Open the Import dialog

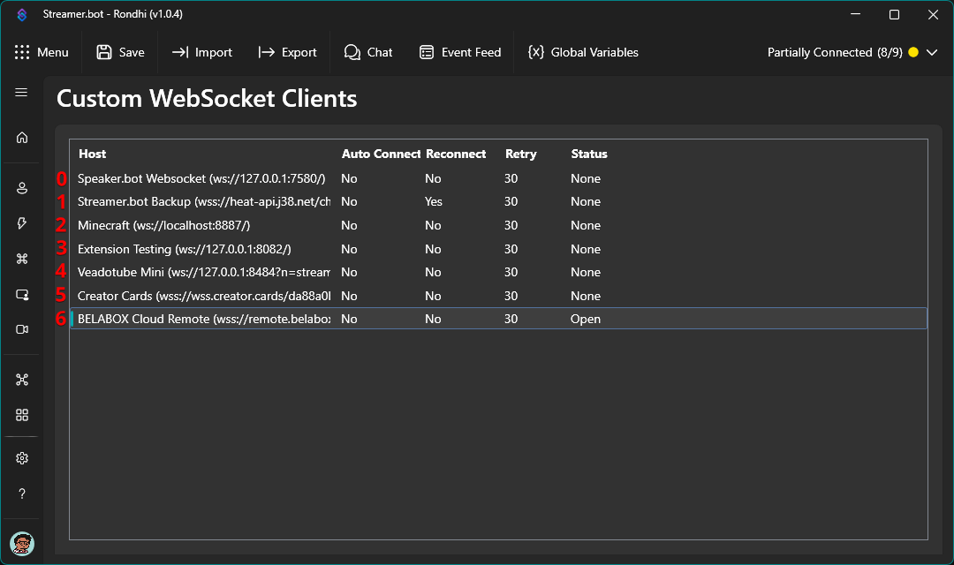[202, 52]
